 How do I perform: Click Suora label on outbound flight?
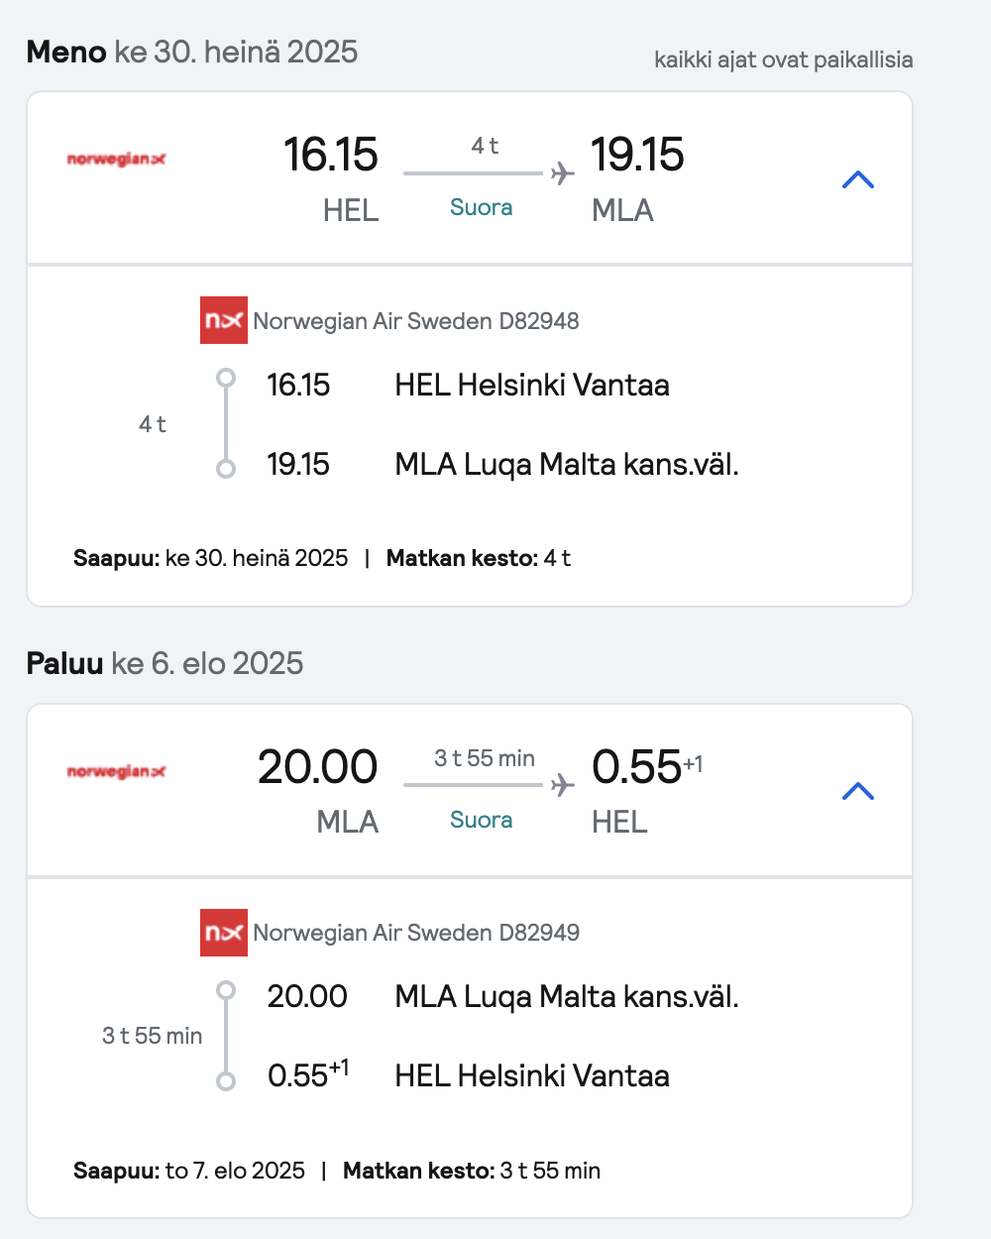click(481, 207)
